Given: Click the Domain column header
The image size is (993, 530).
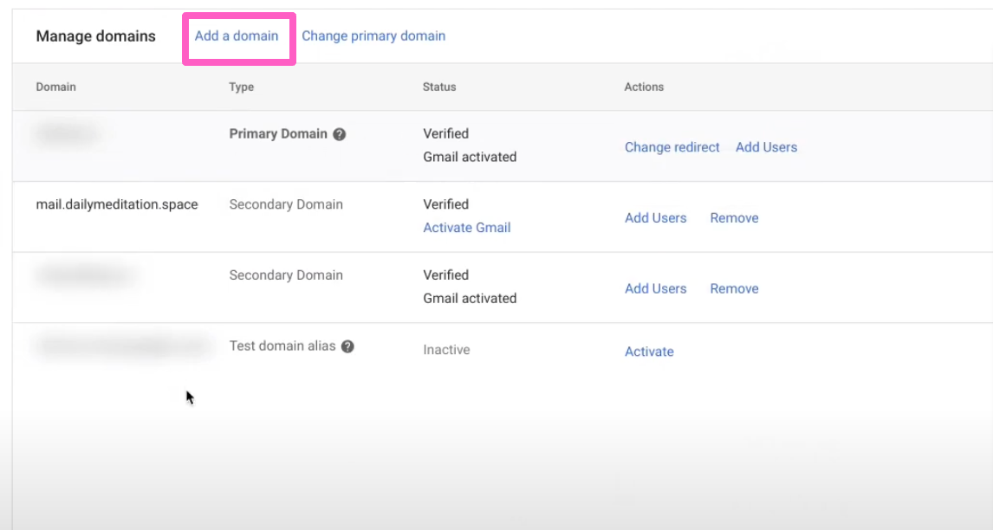Looking at the screenshot, I should pyautogui.click(x=55, y=87).
